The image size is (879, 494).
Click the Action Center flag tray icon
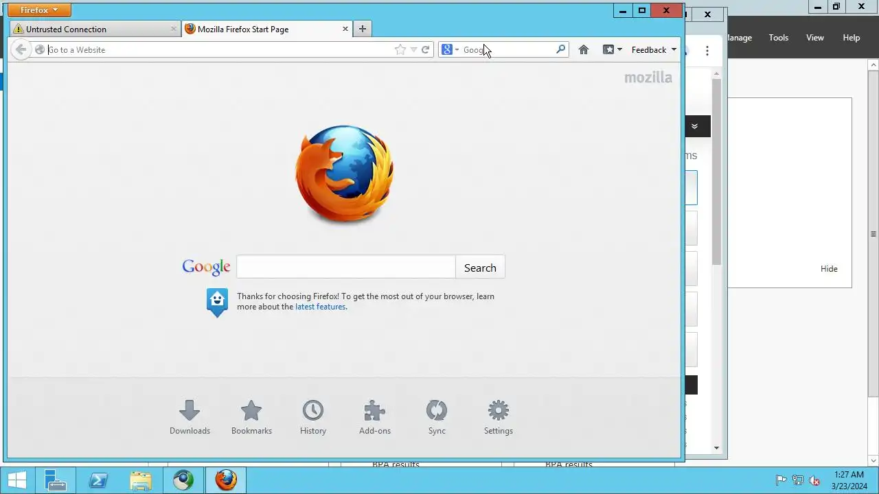click(781, 480)
